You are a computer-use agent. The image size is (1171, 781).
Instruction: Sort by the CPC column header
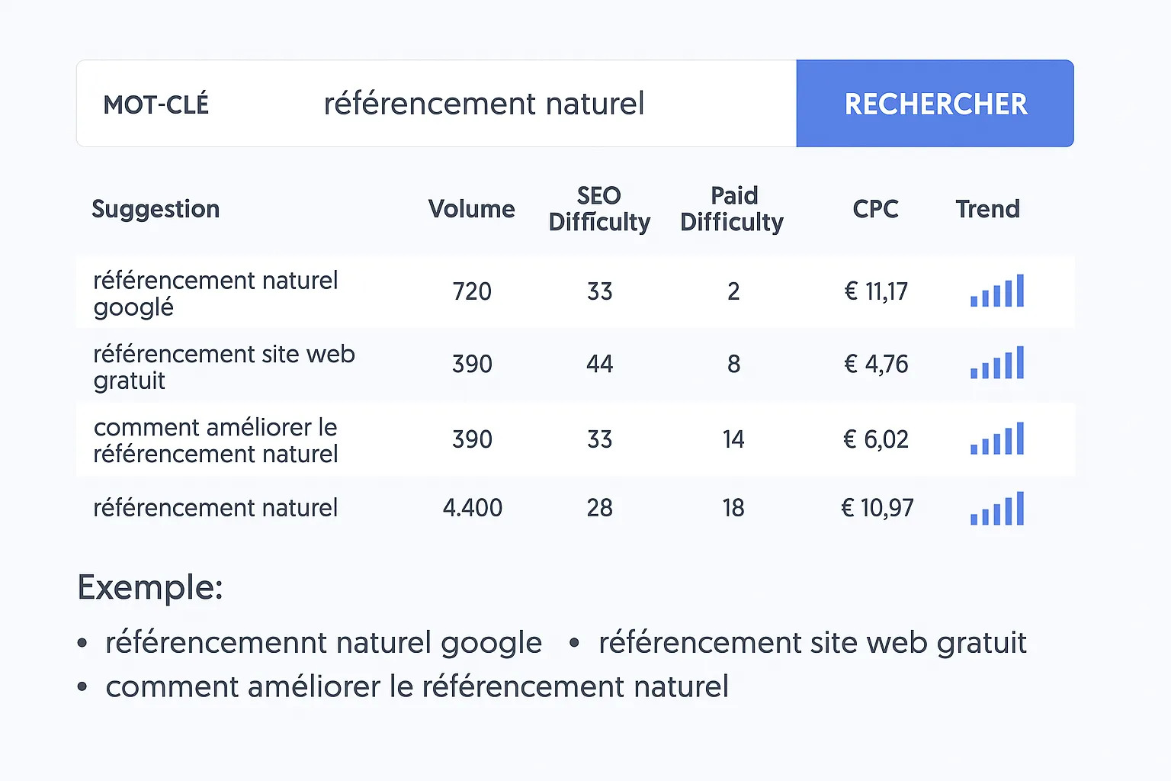[x=875, y=209]
